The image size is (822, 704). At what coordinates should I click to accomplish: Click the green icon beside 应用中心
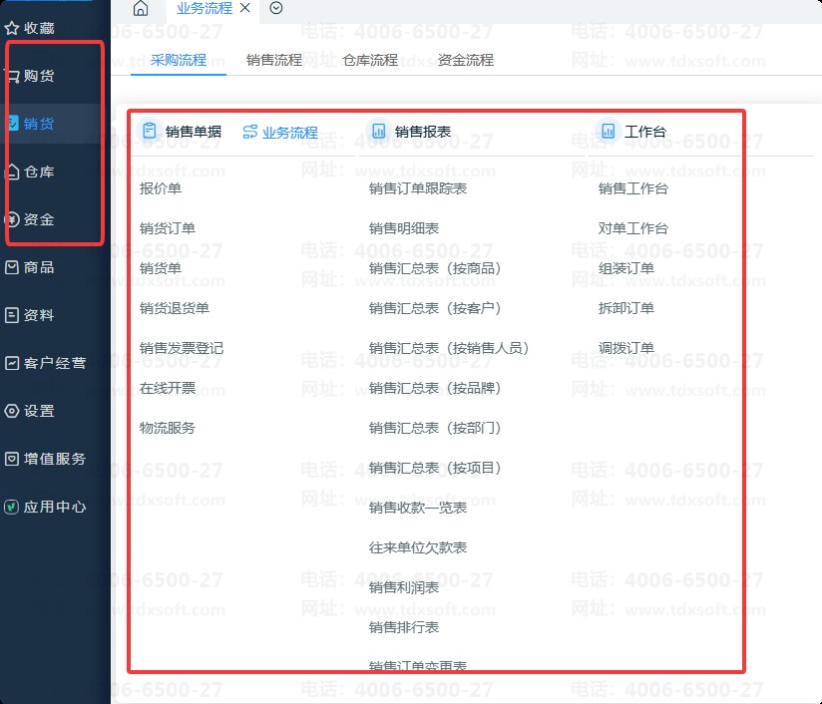[x=12, y=507]
